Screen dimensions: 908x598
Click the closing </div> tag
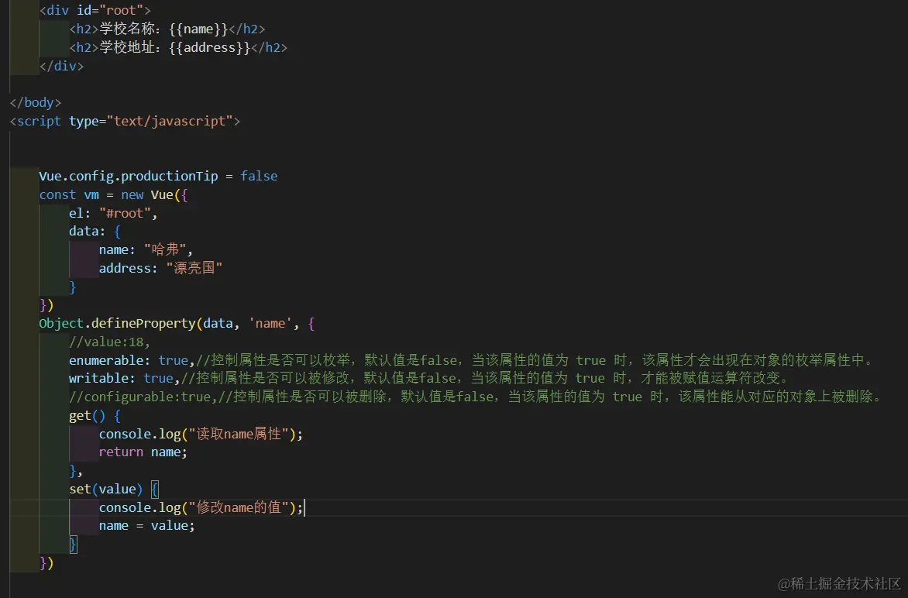[61, 66]
